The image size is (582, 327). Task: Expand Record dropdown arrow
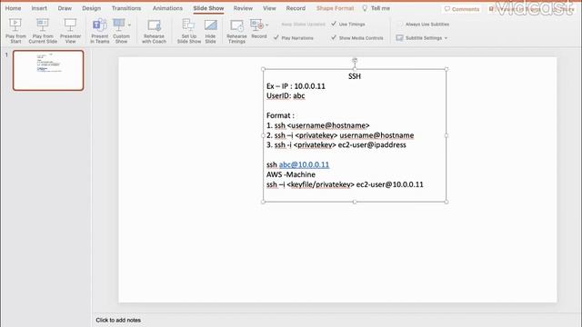pyautogui.click(x=266, y=25)
